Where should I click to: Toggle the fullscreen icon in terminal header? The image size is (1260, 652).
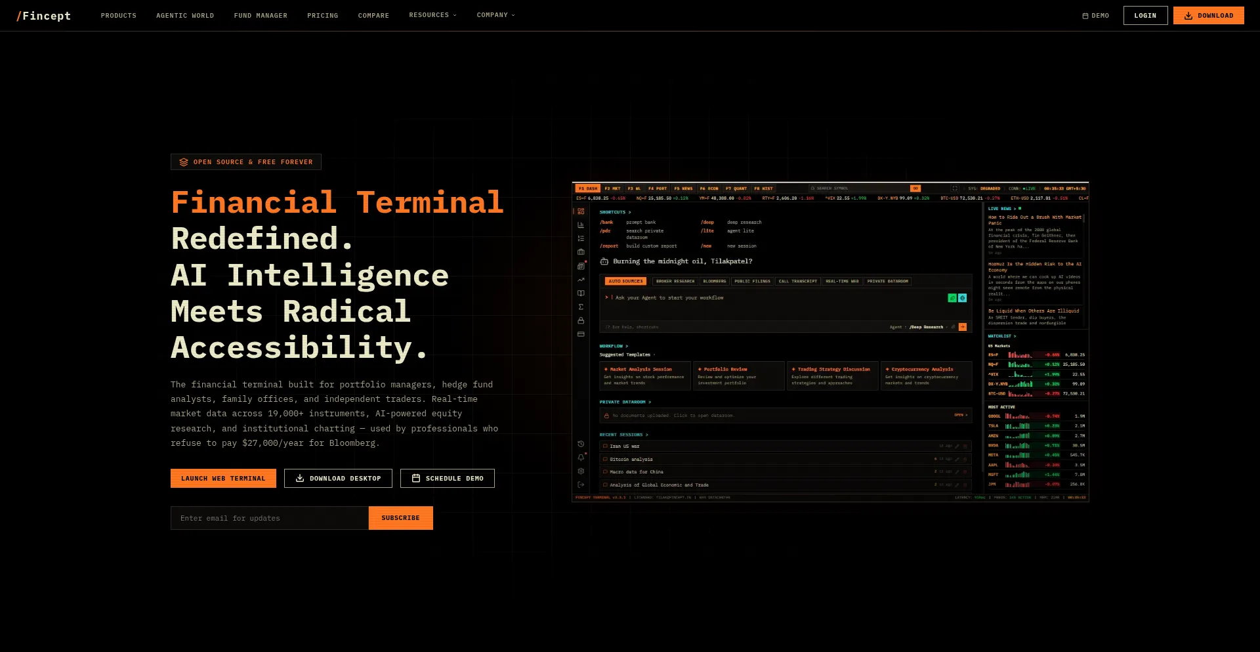(955, 188)
